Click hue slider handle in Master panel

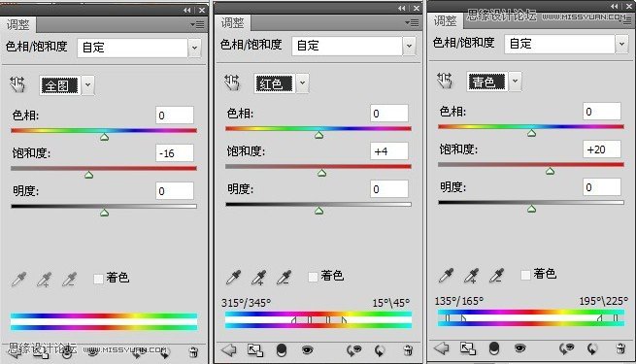coord(104,138)
